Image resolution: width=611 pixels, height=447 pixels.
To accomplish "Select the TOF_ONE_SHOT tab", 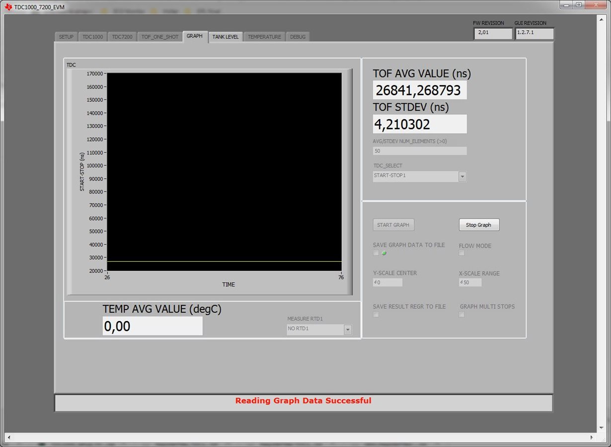I will pyautogui.click(x=159, y=37).
